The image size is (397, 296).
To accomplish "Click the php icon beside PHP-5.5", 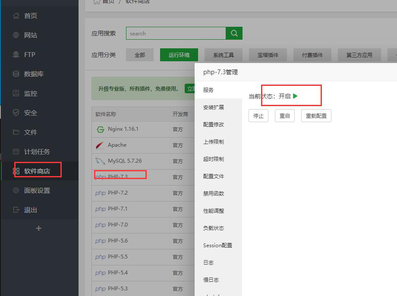I will (100, 257).
